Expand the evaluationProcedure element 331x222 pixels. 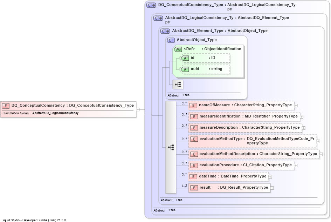tap(296, 166)
